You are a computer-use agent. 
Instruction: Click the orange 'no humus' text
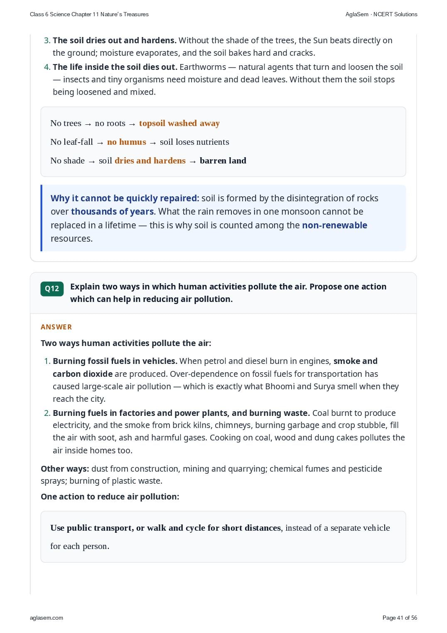[127, 142]
